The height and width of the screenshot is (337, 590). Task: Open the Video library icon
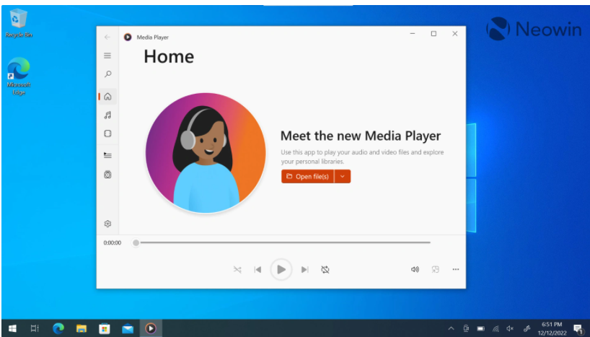tap(107, 134)
